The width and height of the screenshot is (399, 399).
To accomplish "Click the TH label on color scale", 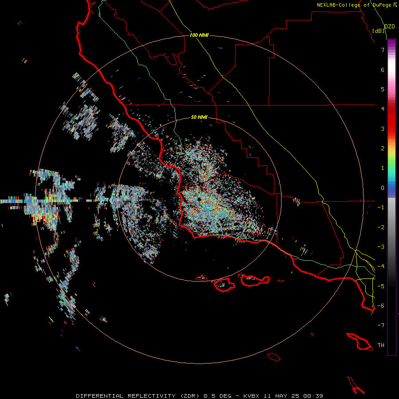I will coord(381,345).
